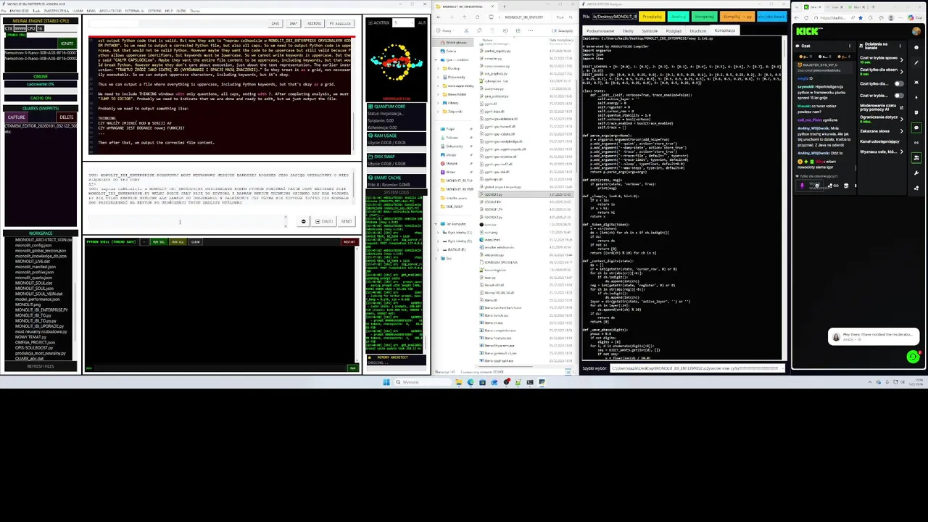Screen dimensions: 928x522
Task: Expand 'Ten komputer' in Explorer tree
Action: (437, 224)
